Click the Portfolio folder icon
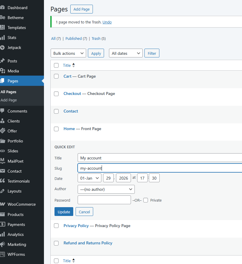 tap(2, 141)
